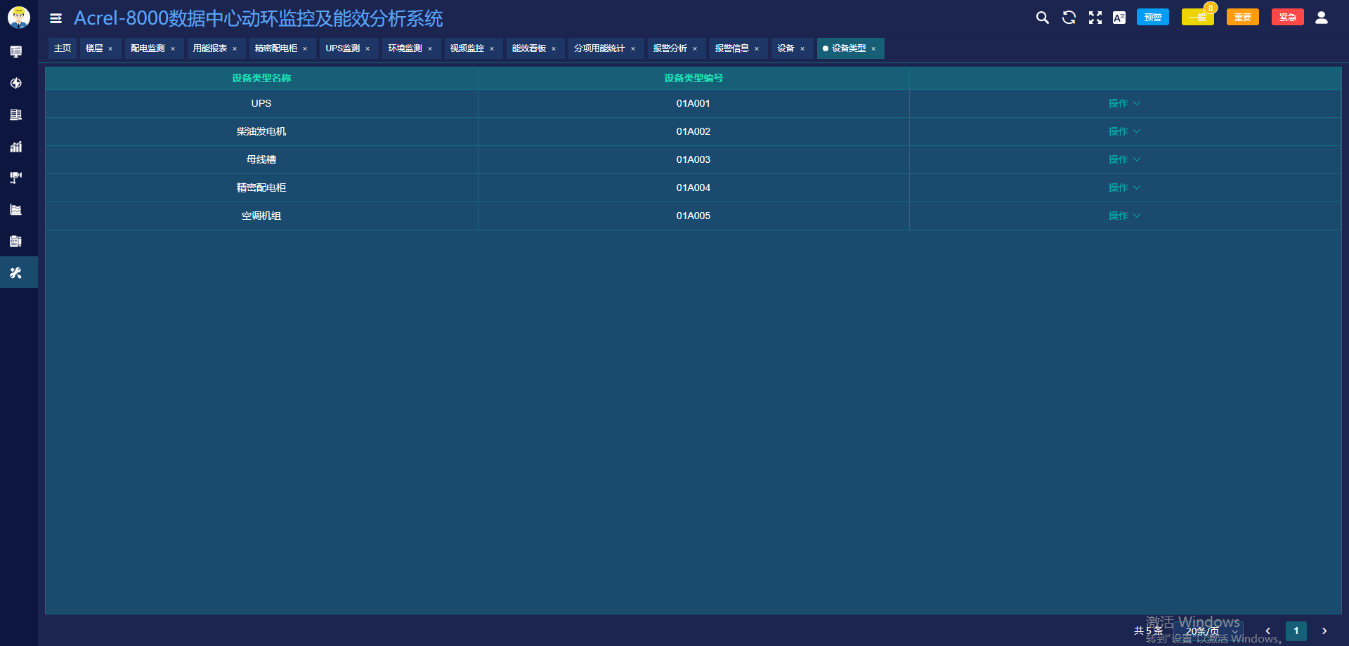Select the tools settings icon in sidebar
1349x646 pixels.
(x=16, y=272)
